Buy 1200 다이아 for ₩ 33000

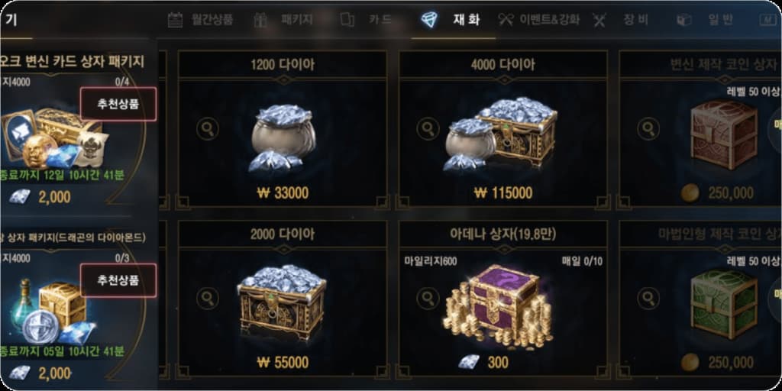(x=283, y=192)
